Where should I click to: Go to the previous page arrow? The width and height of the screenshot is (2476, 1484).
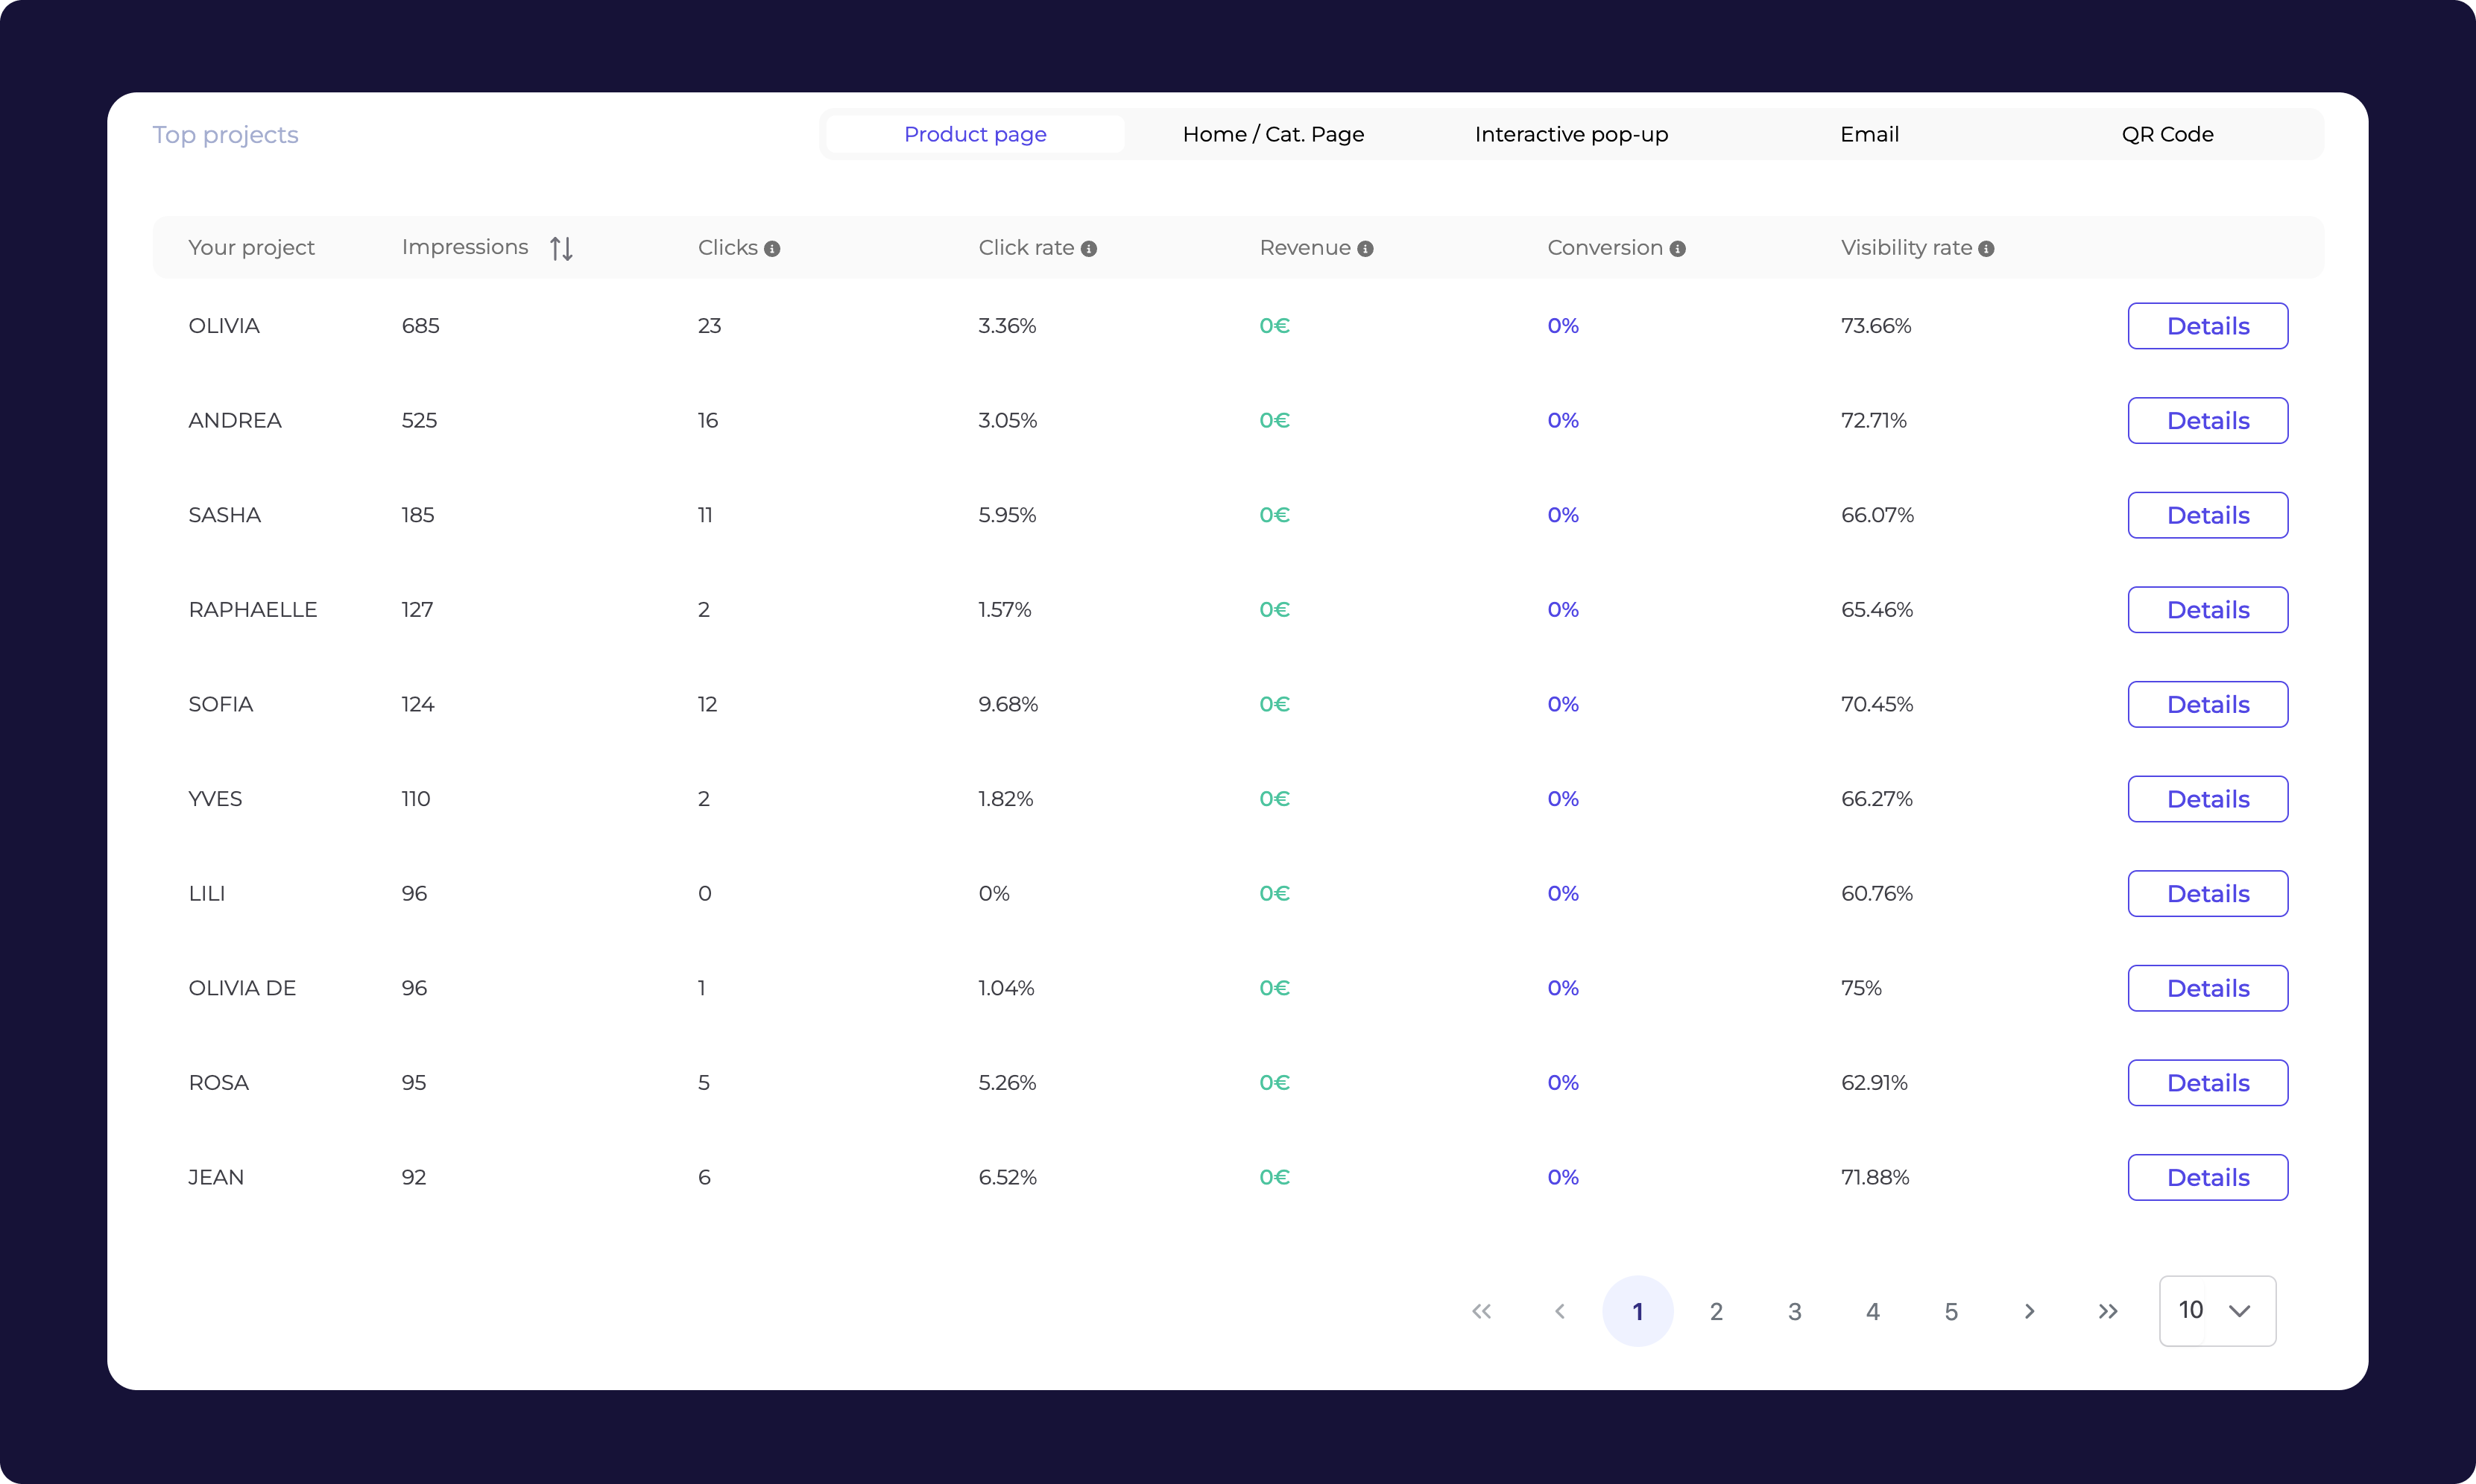pos(1560,1311)
